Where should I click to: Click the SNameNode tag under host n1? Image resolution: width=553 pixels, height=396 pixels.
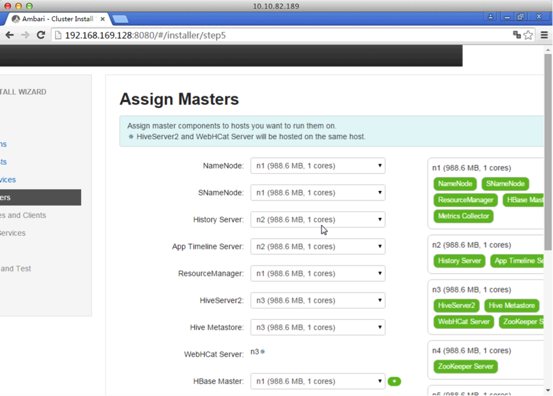tap(505, 183)
